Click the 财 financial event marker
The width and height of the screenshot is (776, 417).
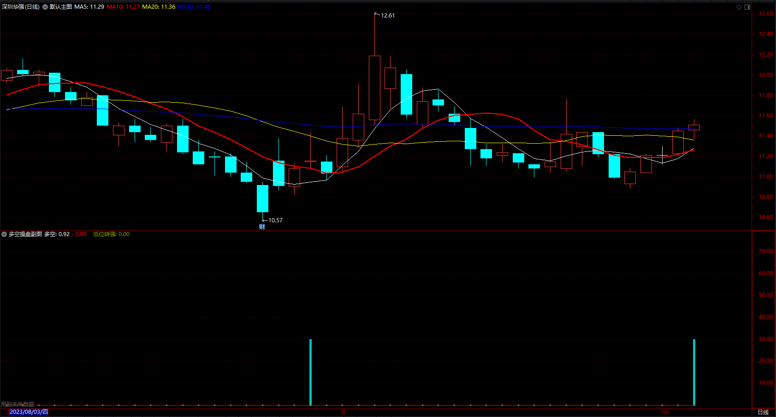coord(262,226)
